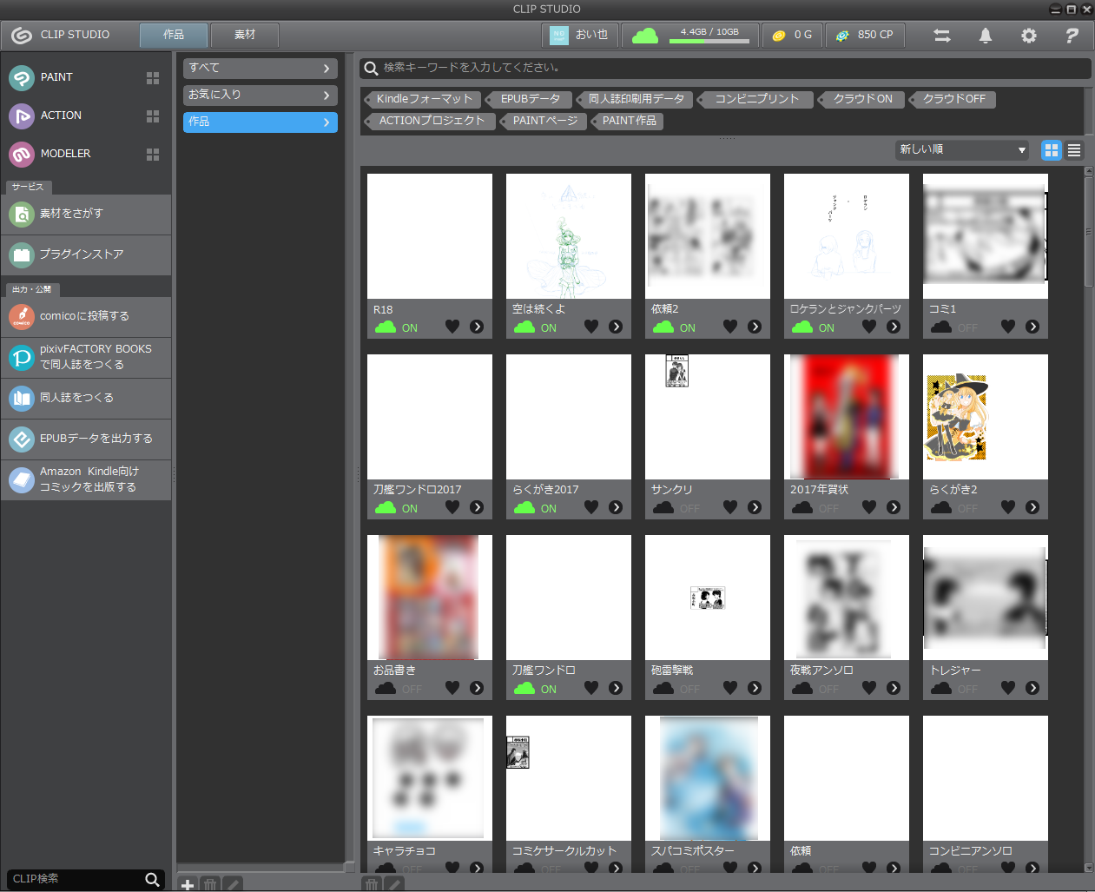Viewport: 1095px width, 892px height.
Task: Launch the MODELER application
Action: tap(65, 154)
